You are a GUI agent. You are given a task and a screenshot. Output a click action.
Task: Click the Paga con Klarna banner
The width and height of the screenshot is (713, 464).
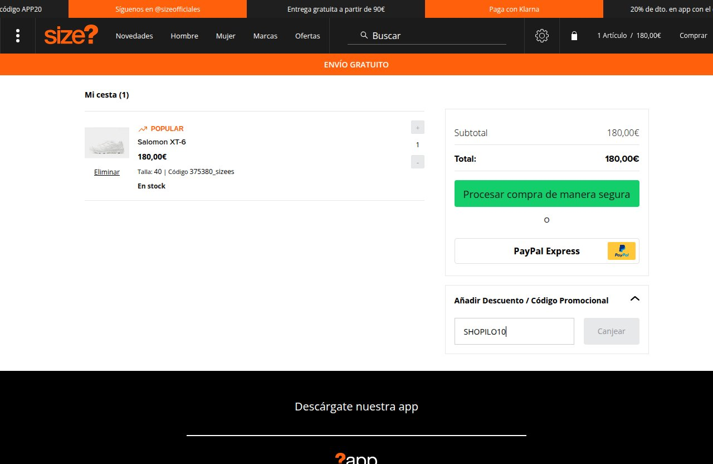pyautogui.click(x=514, y=9)
